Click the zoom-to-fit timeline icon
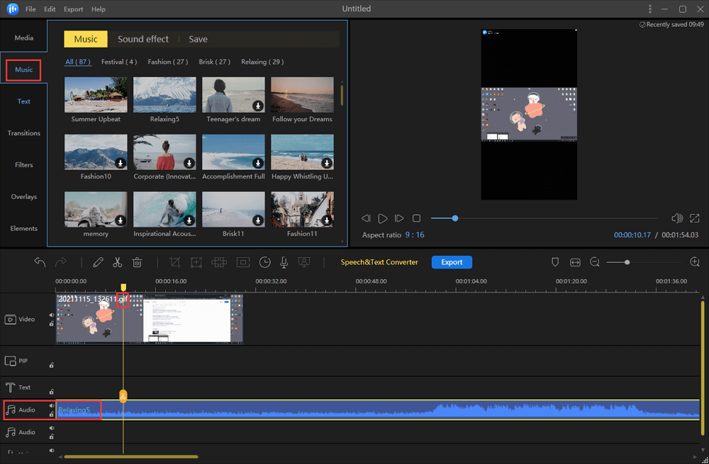This screenshot has height=464, width=709. pyautogui.click(x=575, y=262)
